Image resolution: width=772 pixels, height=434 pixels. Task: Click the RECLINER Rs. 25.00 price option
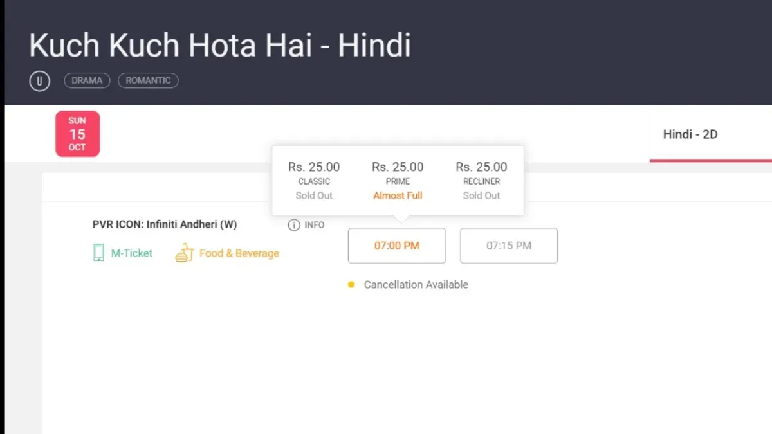(481, 181)
